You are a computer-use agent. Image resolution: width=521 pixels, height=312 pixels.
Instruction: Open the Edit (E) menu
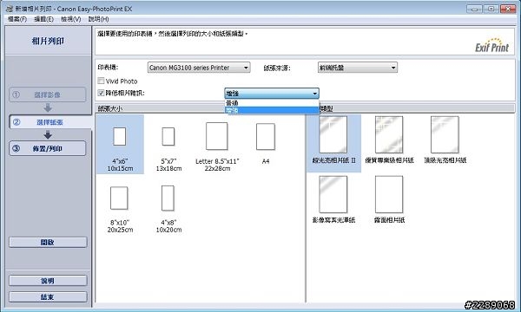[x=44, y=19]
